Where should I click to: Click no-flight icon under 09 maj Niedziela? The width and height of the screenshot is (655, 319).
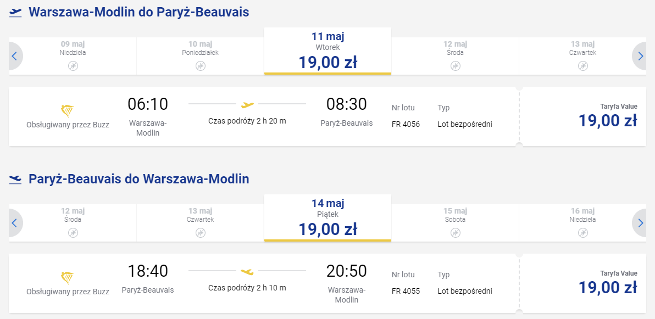point(73,65)
